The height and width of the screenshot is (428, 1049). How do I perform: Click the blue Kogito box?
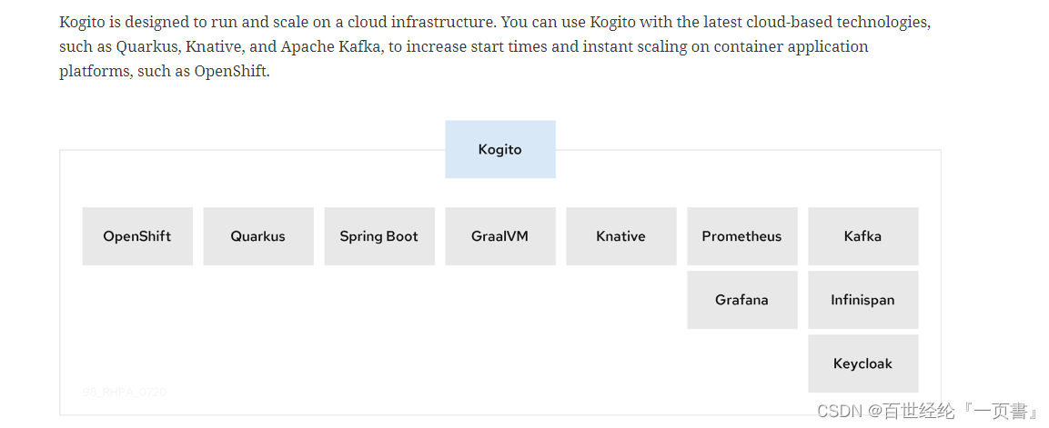(x=500, y=150)
